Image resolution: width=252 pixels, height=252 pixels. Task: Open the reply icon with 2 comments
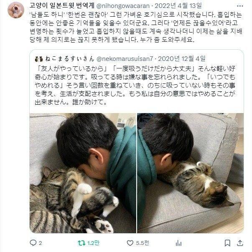coord(33,243)
